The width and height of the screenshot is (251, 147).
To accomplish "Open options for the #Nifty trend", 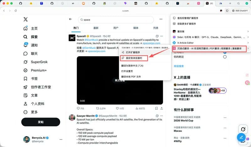I will click(225, 138).
